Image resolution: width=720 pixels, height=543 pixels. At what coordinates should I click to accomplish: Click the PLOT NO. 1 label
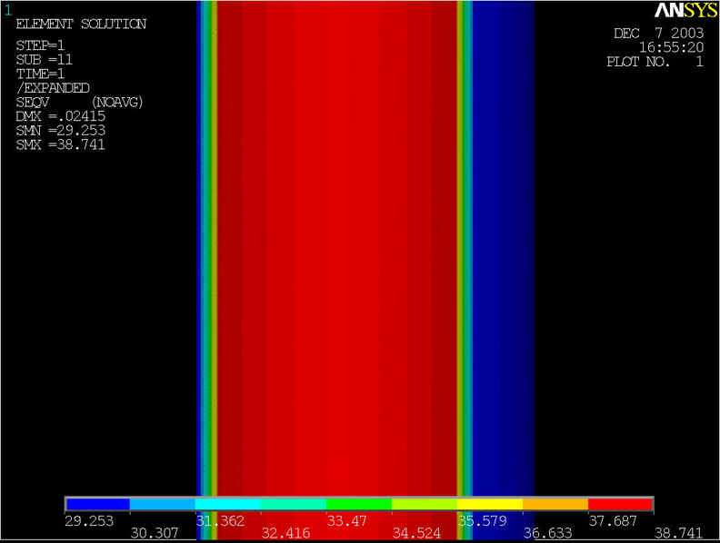[655, 62]
